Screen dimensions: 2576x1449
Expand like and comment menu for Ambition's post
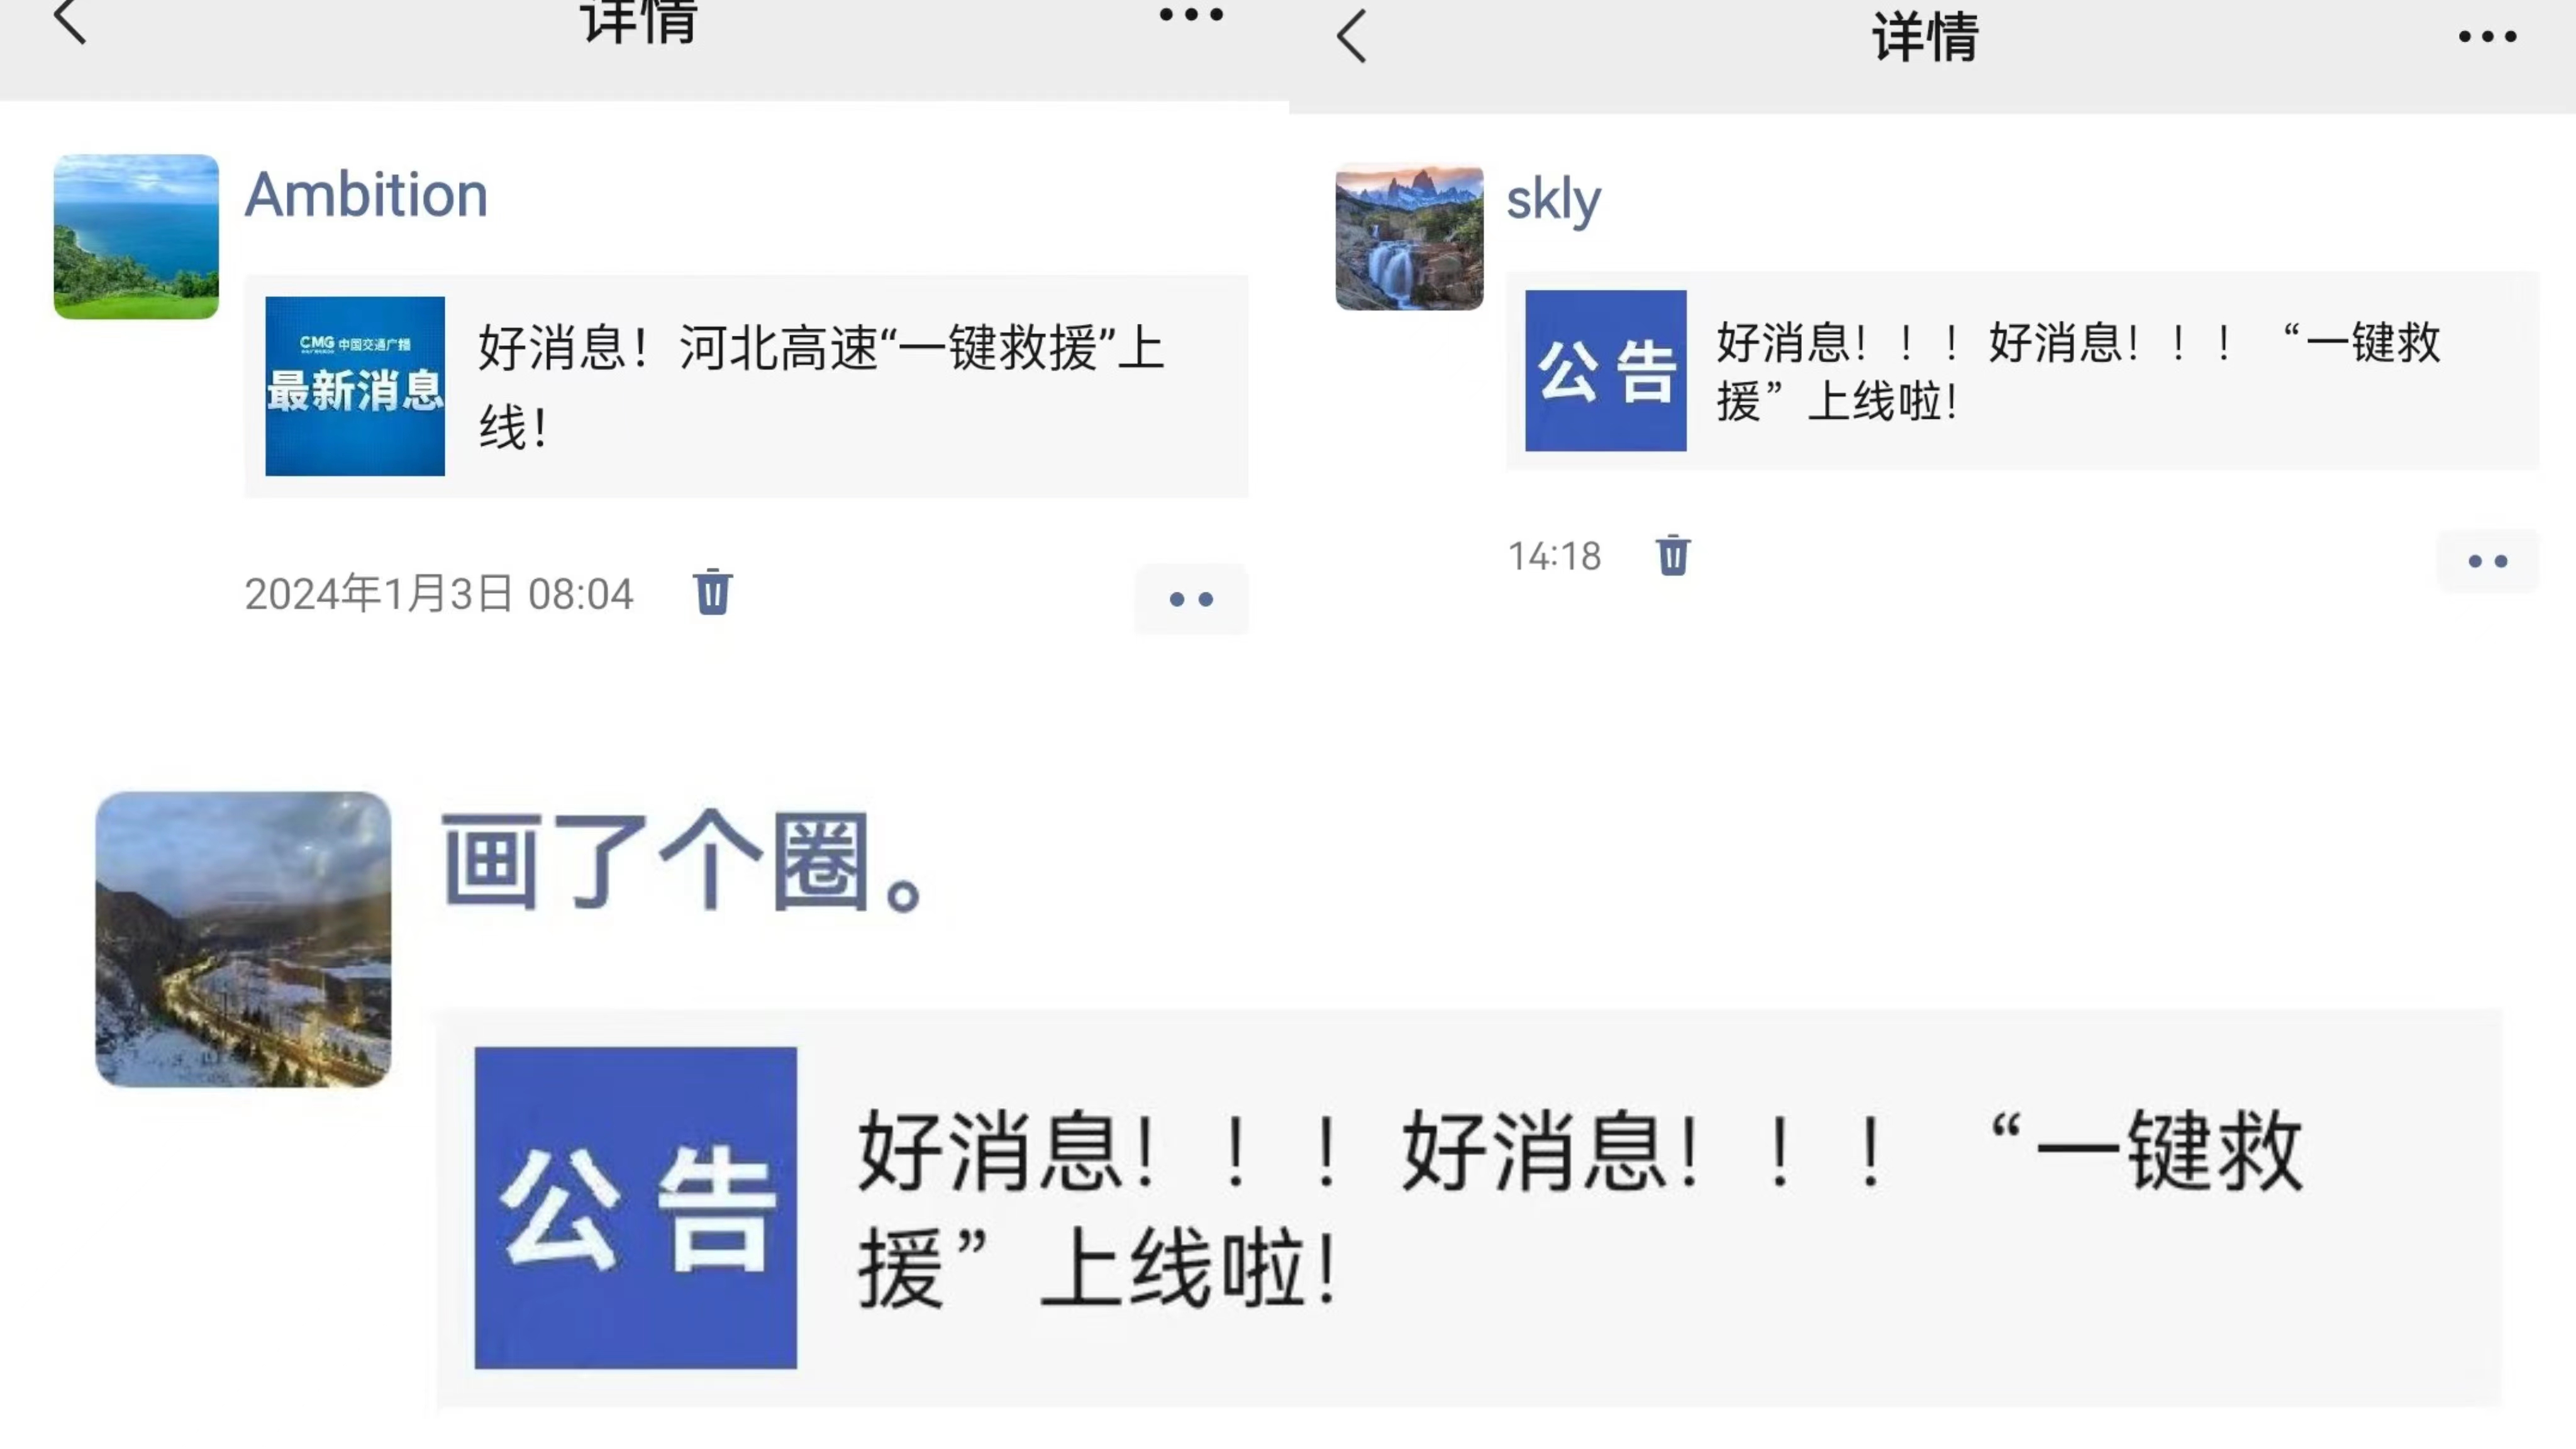[1191, 599]
